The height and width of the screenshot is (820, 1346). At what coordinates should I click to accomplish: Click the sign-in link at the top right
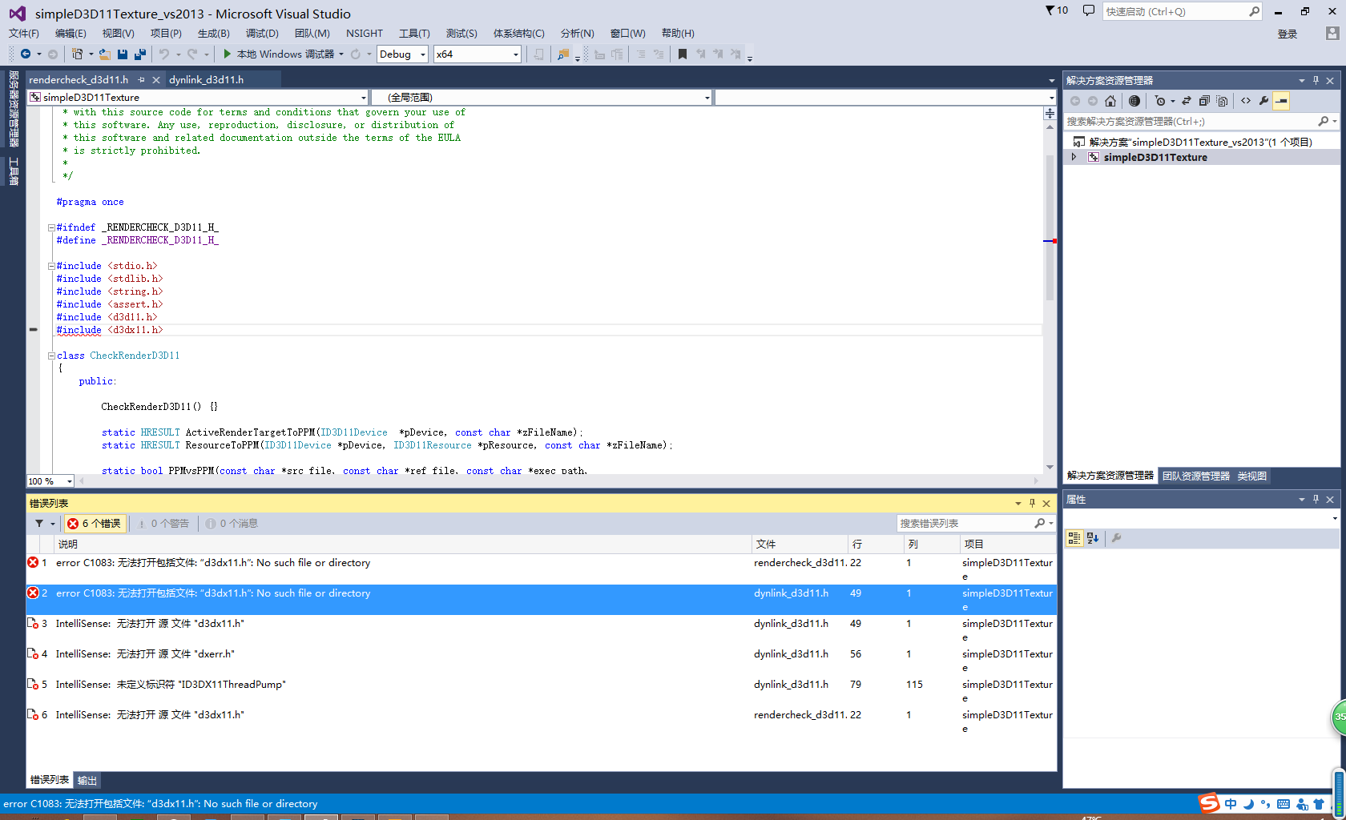(1288, 34)
